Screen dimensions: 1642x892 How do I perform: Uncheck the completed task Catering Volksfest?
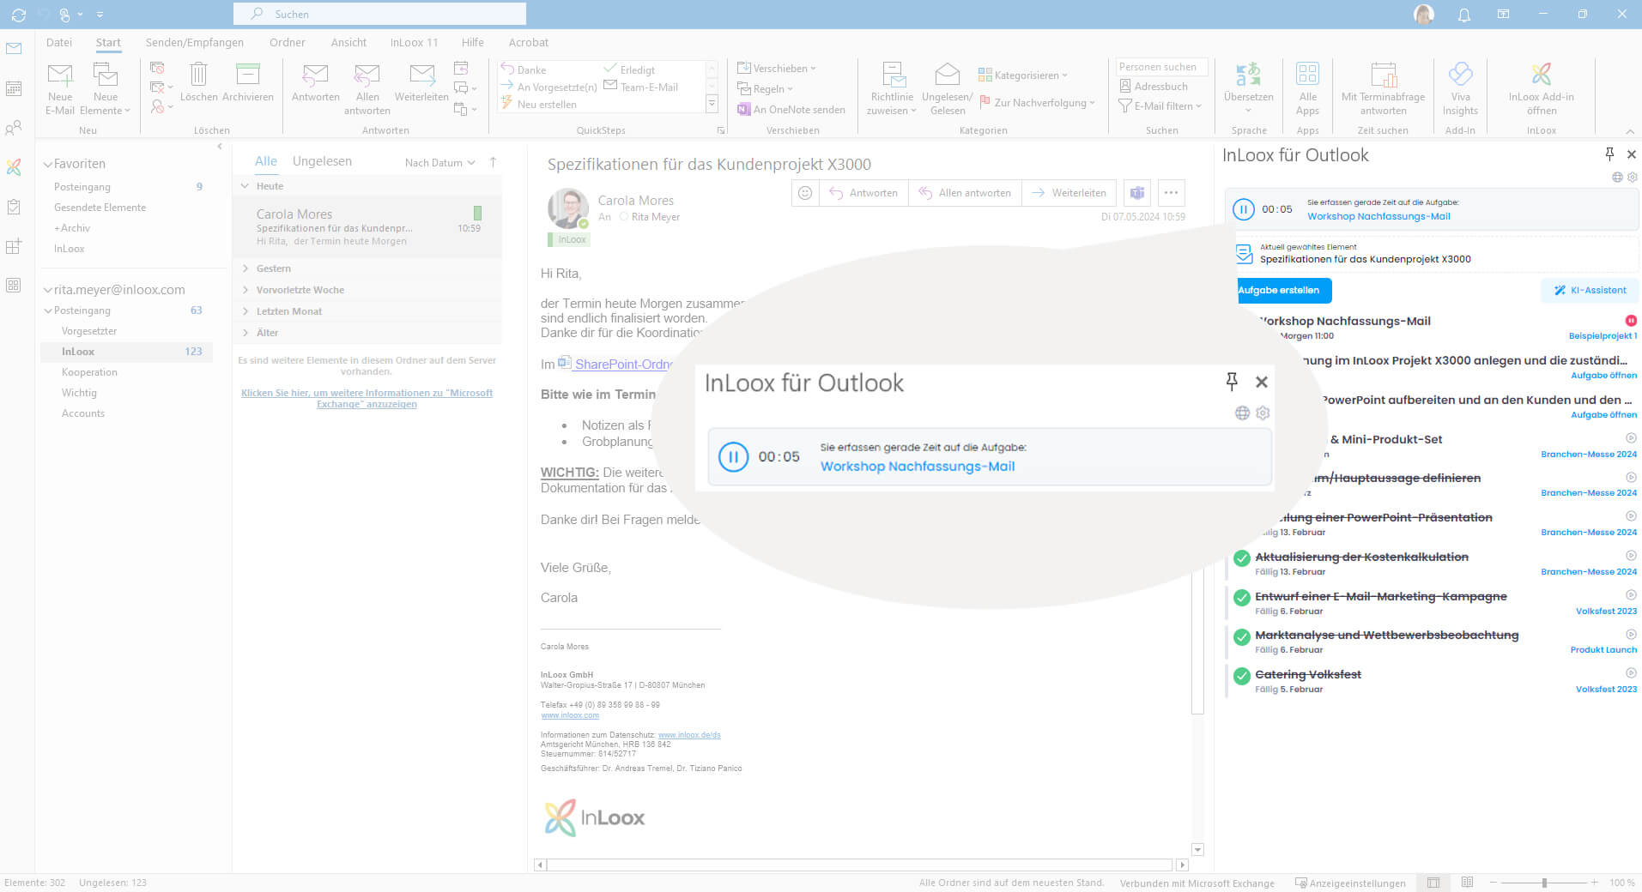(1241, 676)
